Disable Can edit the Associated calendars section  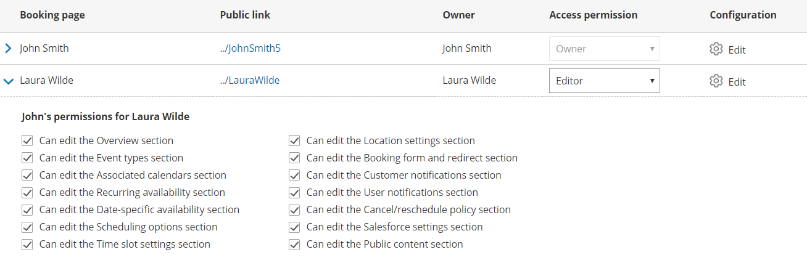pyautogui.click(x=27, y=176)
